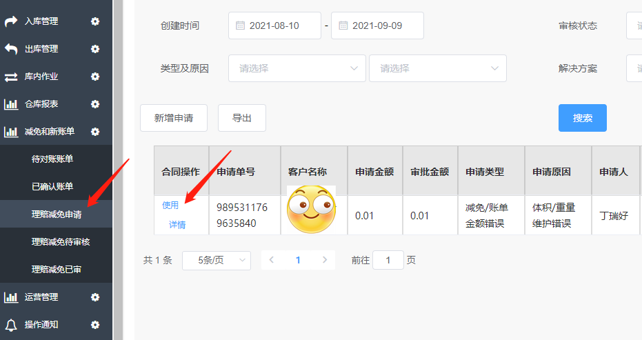The image size is (642, 340).
Task: Click the 审批金额 column header
Action: (430, 171)
